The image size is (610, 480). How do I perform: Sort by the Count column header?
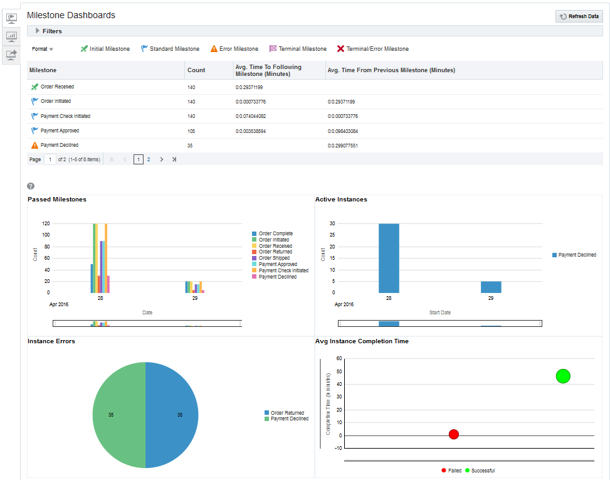pyautogui.click(x=209, y=70)
